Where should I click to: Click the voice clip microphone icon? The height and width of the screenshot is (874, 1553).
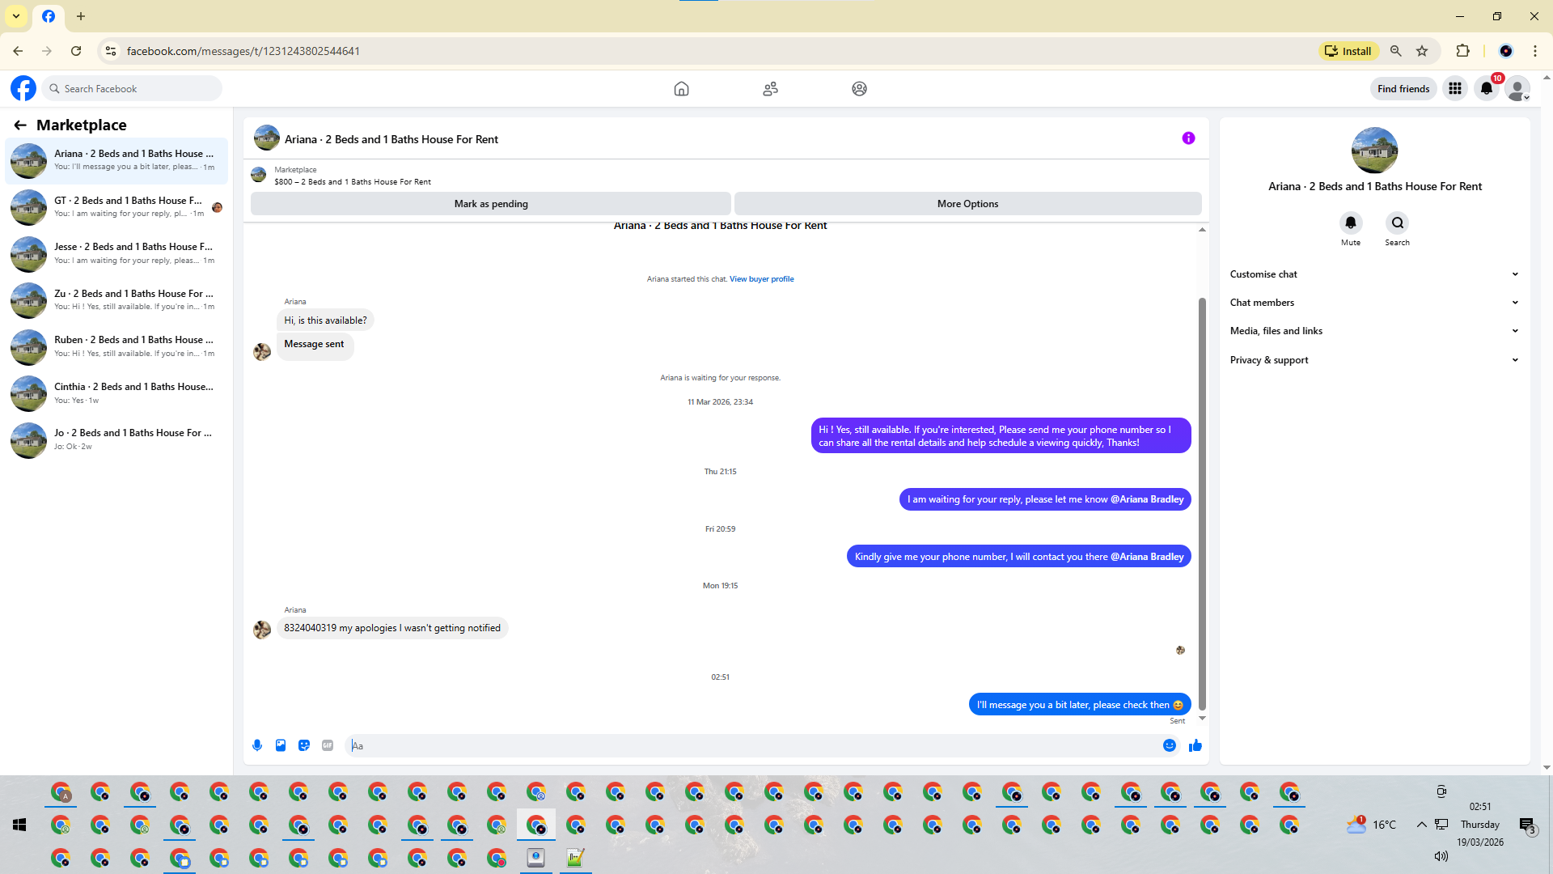pos(257,745)
